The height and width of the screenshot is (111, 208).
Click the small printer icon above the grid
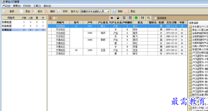point(118,18)
